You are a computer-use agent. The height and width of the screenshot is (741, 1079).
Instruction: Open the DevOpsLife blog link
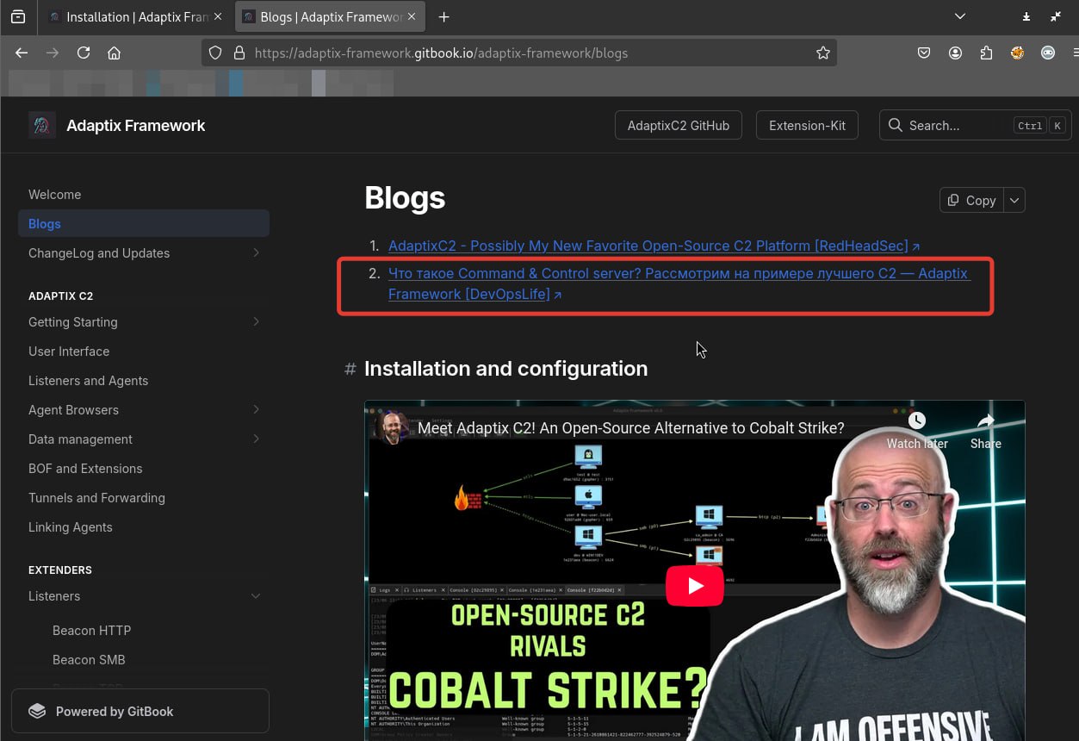coord(679,284)
